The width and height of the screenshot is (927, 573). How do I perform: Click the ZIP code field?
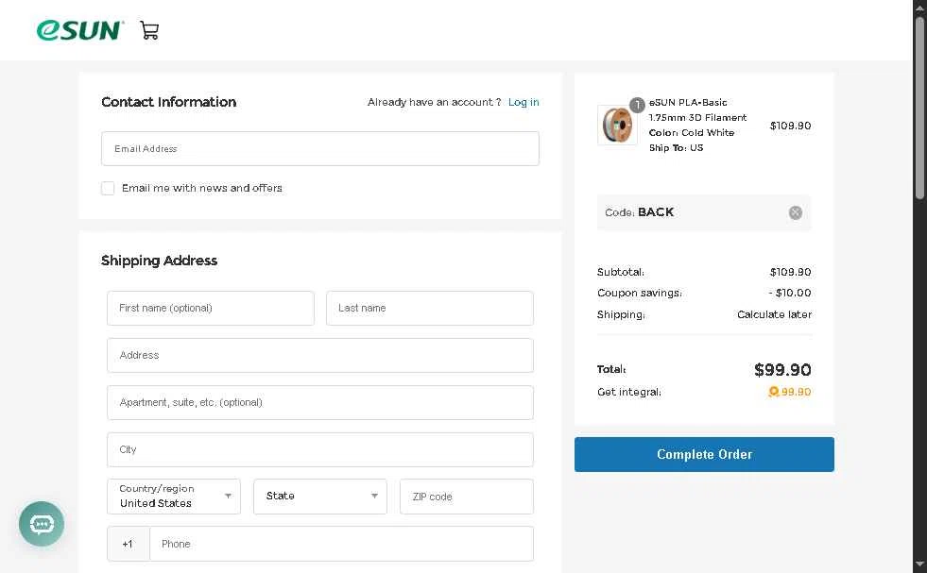click(x=467, y=497)
